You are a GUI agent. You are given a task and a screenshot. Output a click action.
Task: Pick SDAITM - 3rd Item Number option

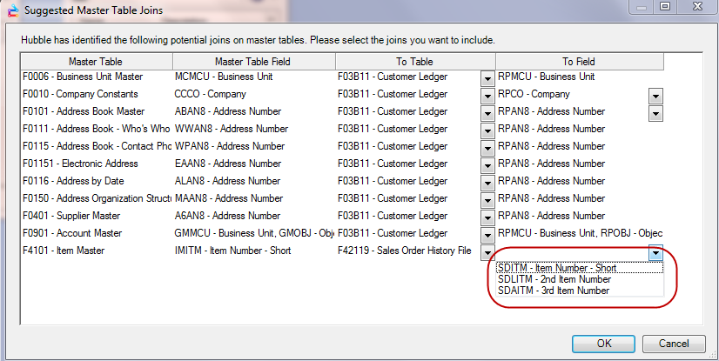tap(554, 291)
